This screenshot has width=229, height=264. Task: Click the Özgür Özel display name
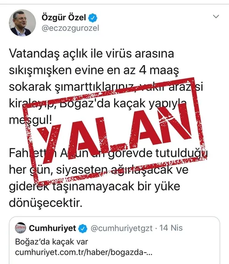pos(64,17)
